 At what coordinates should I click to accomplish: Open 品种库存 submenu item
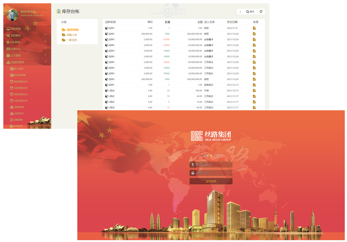tap(17, 114)
